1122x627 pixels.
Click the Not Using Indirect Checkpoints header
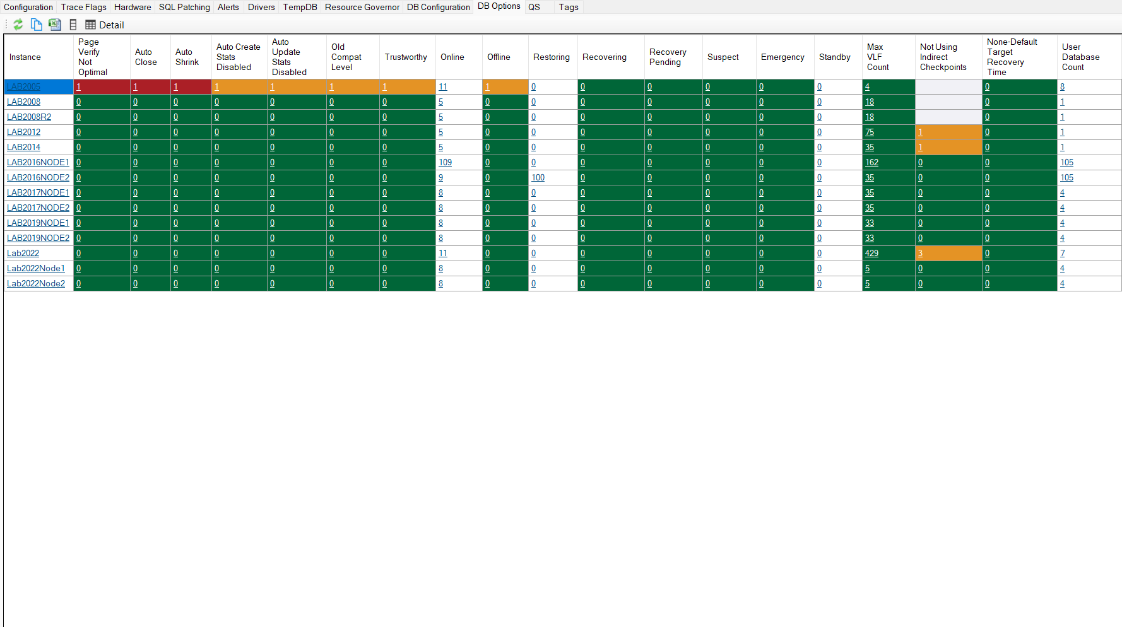[x=948, y=57]
